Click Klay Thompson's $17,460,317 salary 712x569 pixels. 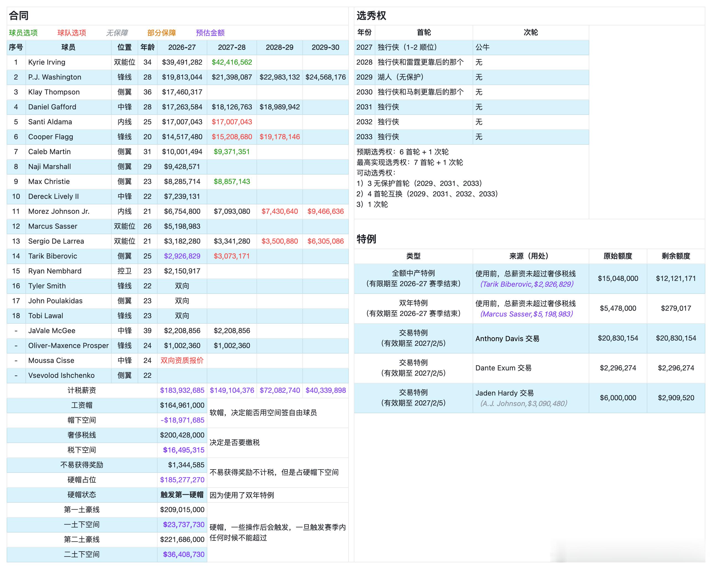point(182,92)
